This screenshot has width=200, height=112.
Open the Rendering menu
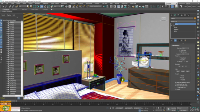[64, 3]
